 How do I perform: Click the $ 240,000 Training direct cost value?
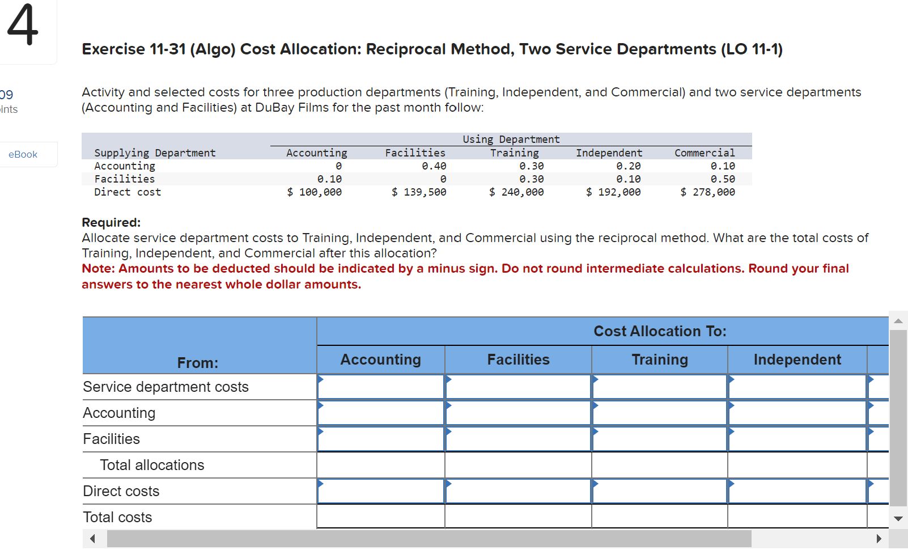tap(516, 192)
